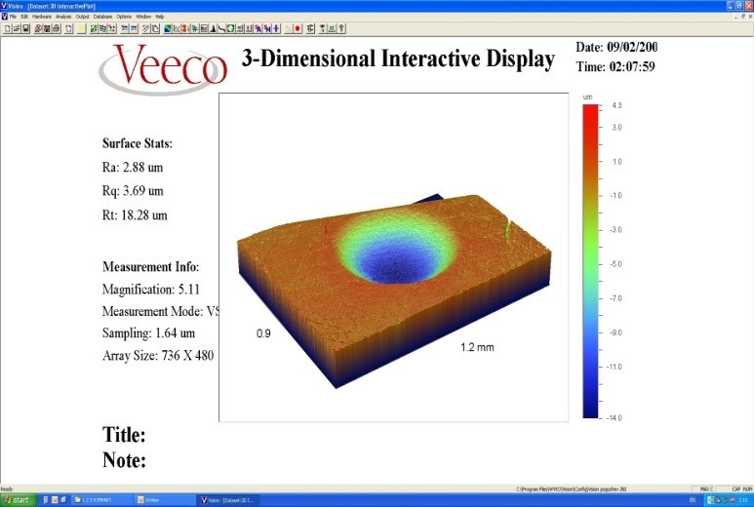Click the Ready status bar text
Viewport: 754px width, 507px height.
click(6, 489)
